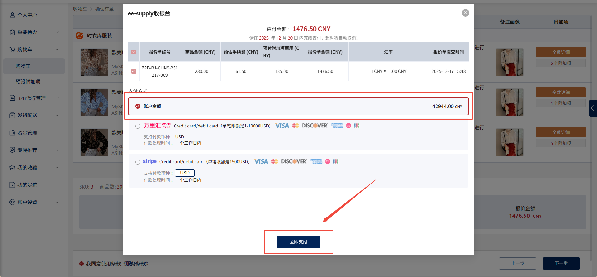The height and width of the screenshot is (277, 597).
Task: Open second product thumbnail, blue blouse
Action: pos(94,102)
